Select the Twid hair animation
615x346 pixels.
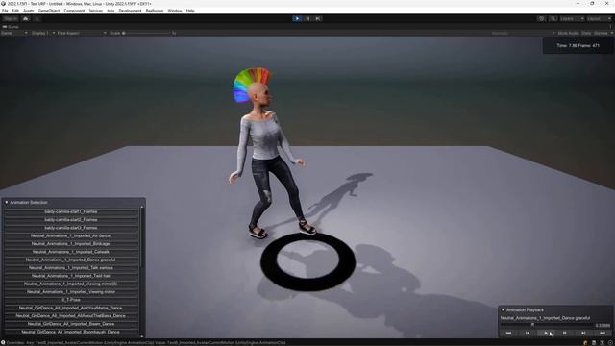71,276
